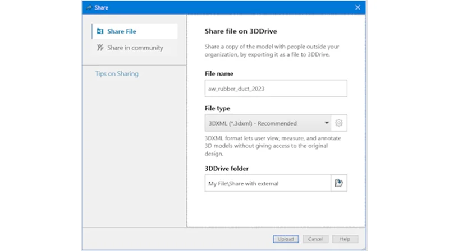Click the 'Share file on 3DDrive' heading
This screenshot has width=449, height=251.
(x=241, y=31)
